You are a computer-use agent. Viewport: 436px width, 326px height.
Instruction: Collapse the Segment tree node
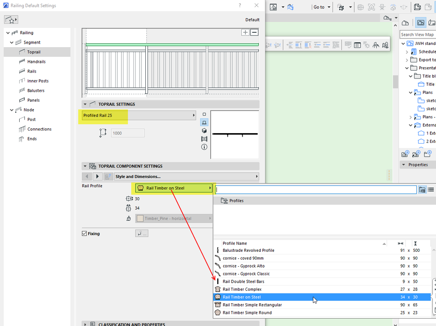[12, 43]
